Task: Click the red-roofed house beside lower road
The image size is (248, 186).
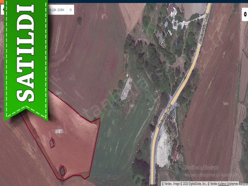Action: [x=176, y=153]
